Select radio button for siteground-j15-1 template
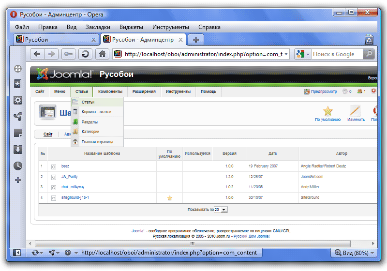 click(x=54, y=198)
